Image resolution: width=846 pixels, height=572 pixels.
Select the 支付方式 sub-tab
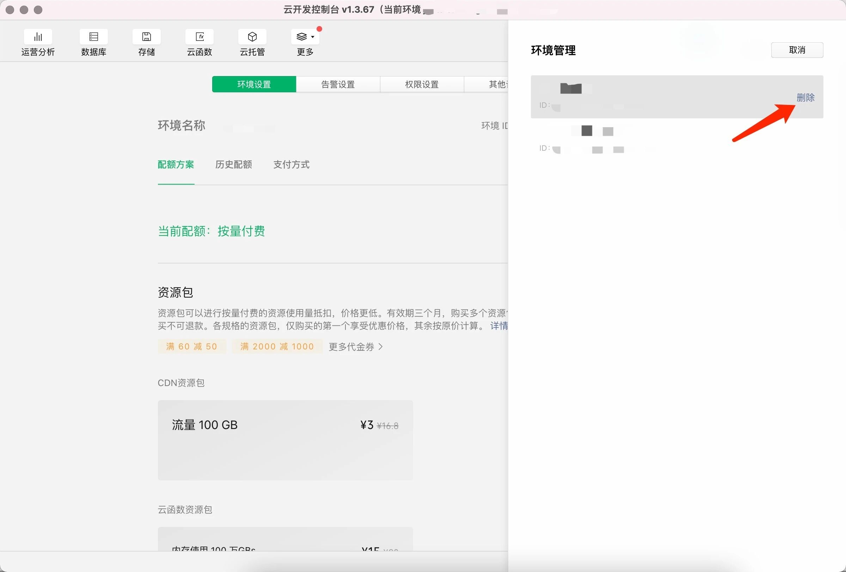pyautogui.click(x=291, y=165)
